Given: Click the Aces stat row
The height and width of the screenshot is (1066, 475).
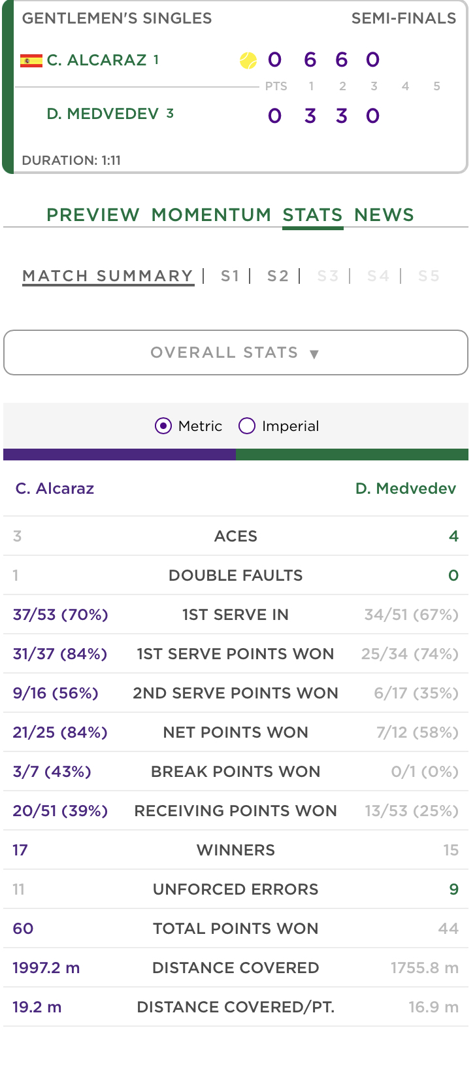Looking at the screenshot, I should point(236,536).
